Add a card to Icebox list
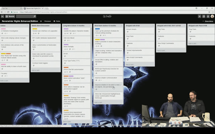 pos(5,81)
